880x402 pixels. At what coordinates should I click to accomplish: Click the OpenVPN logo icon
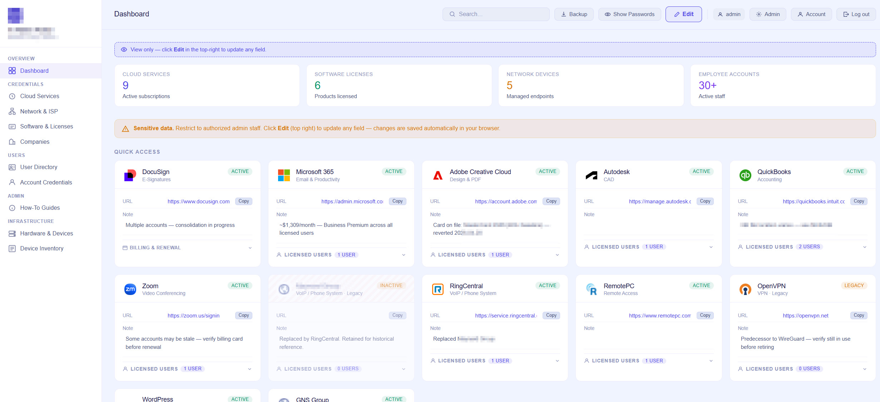coord(745,289)
